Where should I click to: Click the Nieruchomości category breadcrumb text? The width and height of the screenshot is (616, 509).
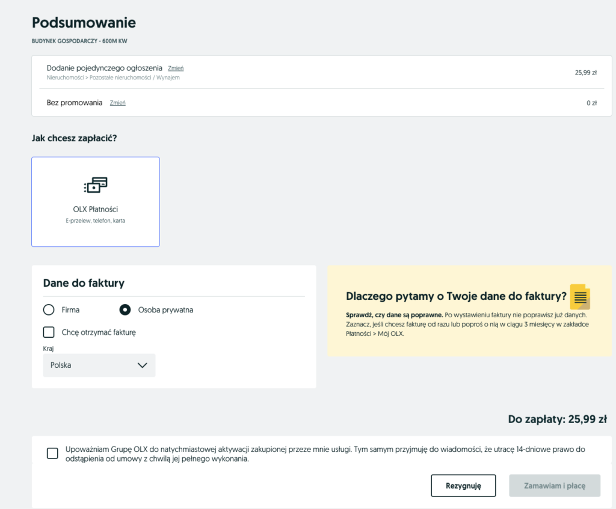point(113,78)
